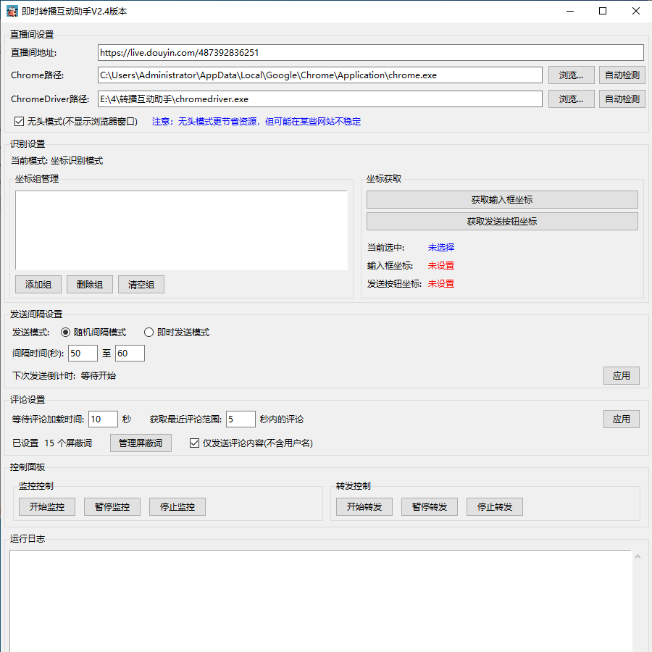The height and width of the screenshot is (652, 652).
Task: Select 即时发送模式 radio button
Action: 149,333
